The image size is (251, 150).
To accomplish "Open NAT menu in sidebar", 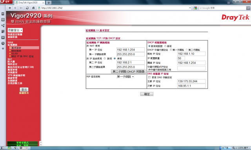I will tap(10, 59).
